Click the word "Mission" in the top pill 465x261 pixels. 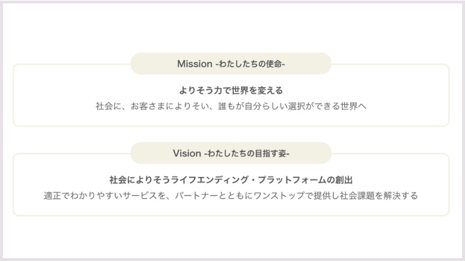click(x=195, y=64)
